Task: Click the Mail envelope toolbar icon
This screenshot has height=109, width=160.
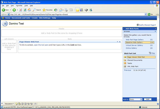Action: point(61,10)
